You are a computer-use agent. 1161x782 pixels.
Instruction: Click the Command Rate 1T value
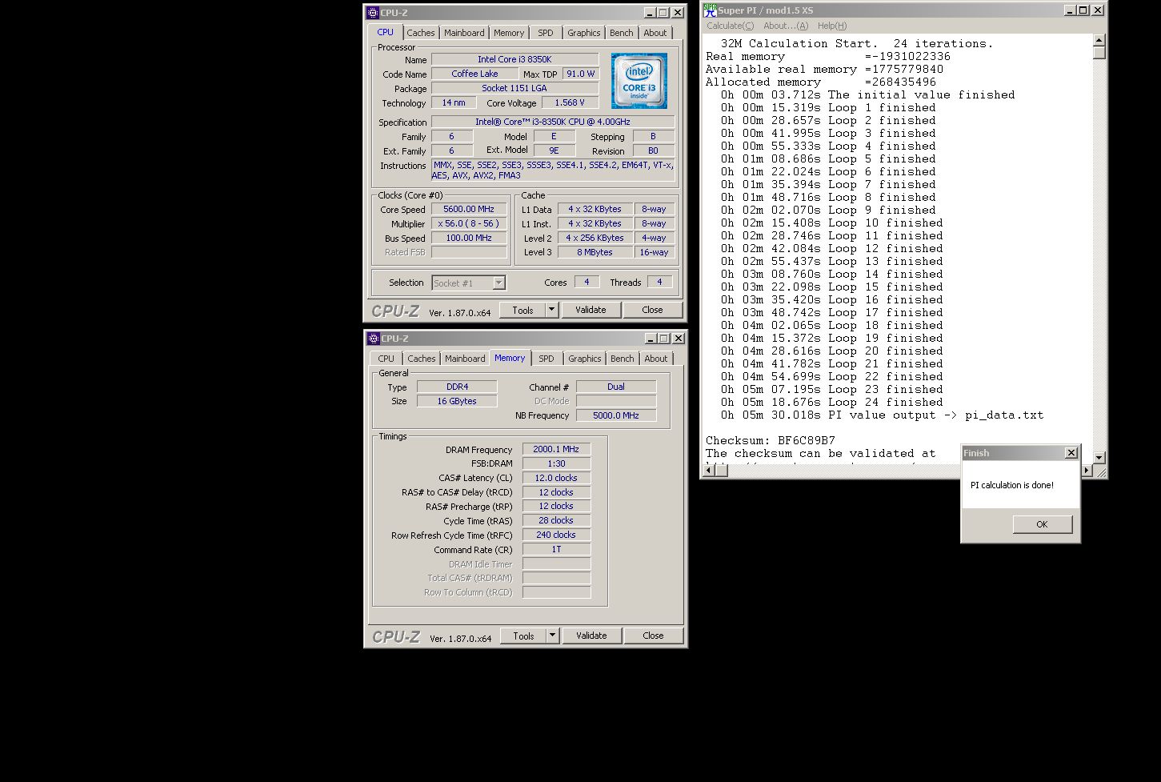(x=556, y=549)
